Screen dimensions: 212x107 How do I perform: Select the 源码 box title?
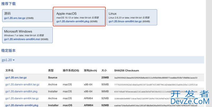7,14
